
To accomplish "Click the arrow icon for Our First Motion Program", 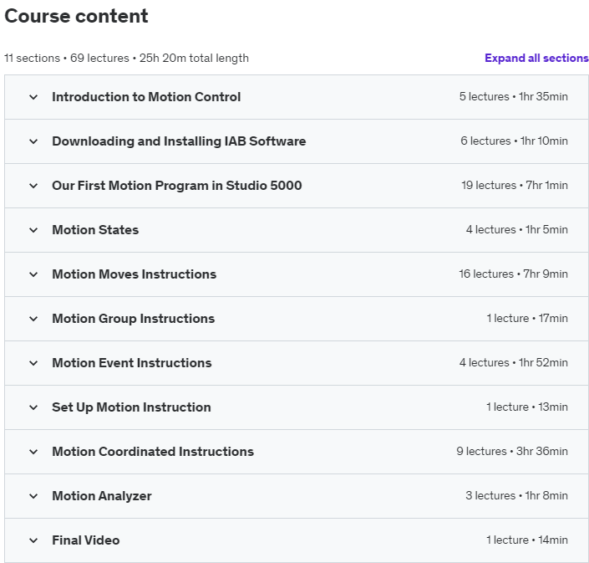I will [x=33, y=186].
